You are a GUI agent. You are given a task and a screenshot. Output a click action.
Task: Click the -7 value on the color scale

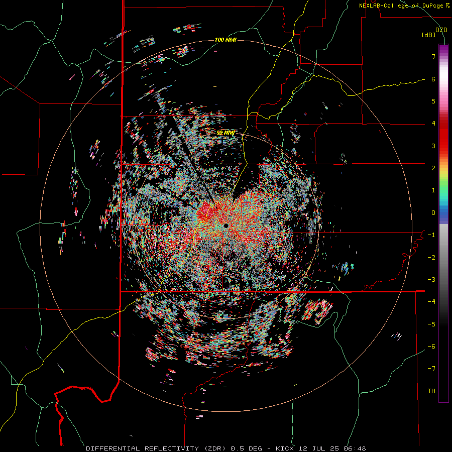431,369
